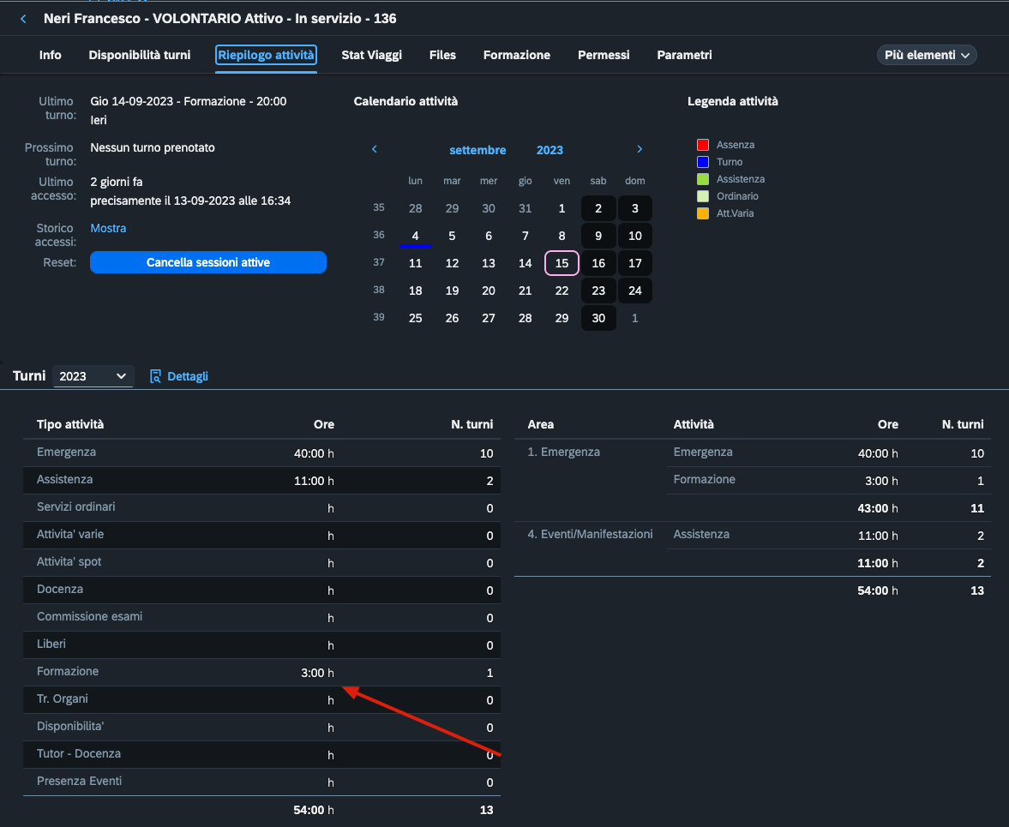Open the Più elementi dropdown
The width and height of the screenshot is (1009, 827).
926,55
